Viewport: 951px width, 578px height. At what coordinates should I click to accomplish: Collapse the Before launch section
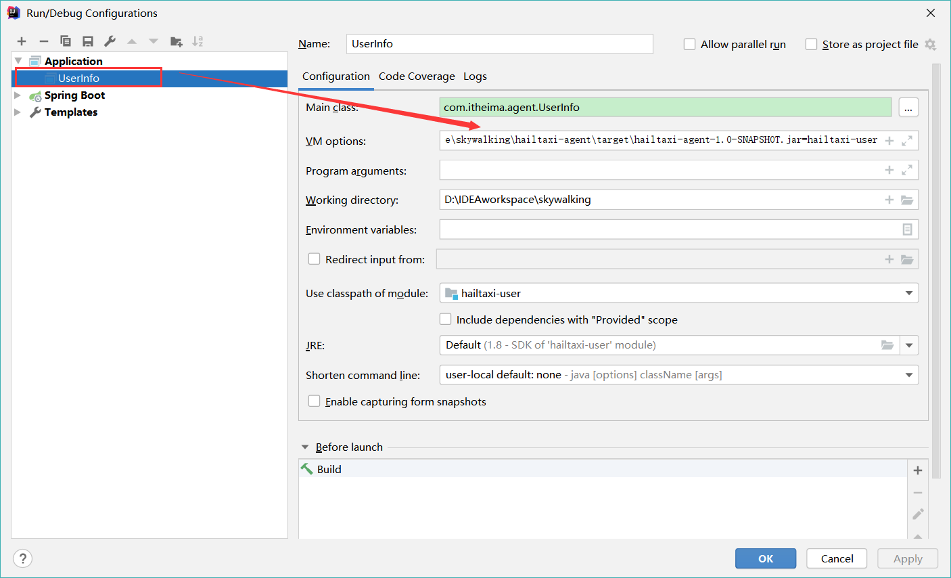click(x=305, y=447)
